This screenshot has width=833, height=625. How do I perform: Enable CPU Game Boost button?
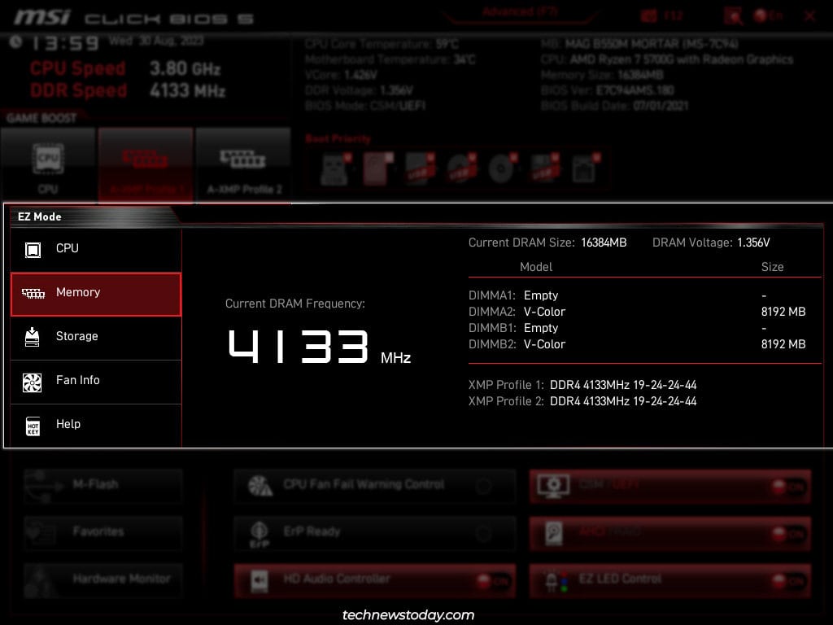(48, 164)
